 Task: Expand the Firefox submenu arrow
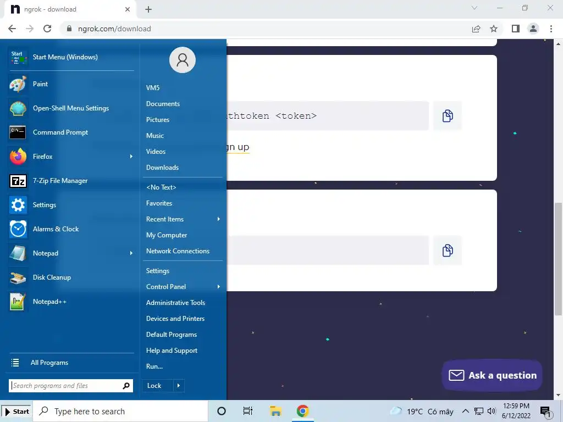tap(131, 157)
